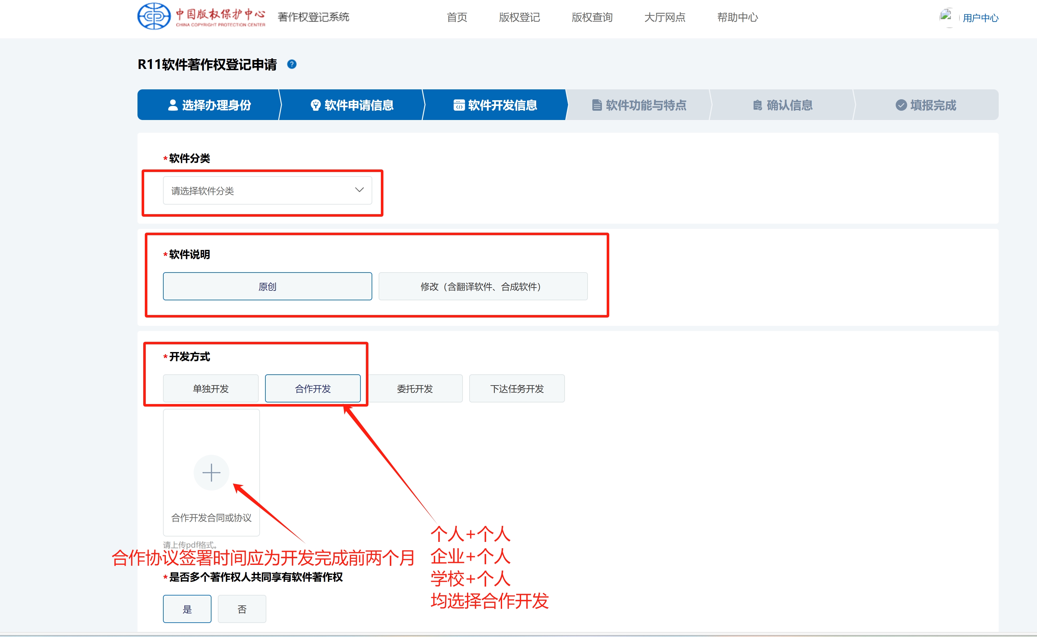This screenshot has width=1037, height=637.
Task: Open the 大厅网点 menu item
Action: point(665,17)
